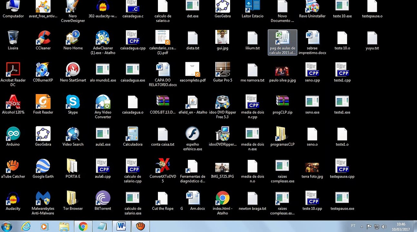Select the CCleaner shortcut

[43, 40]
